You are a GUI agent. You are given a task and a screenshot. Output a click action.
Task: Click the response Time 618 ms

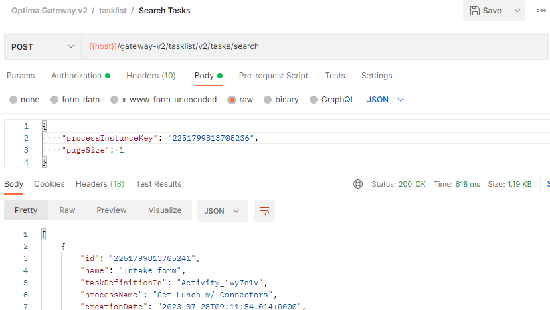point(457,184)
